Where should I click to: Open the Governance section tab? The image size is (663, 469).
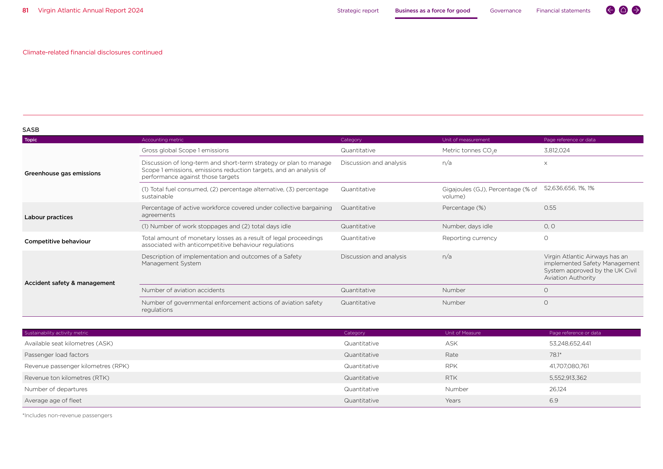505,11
